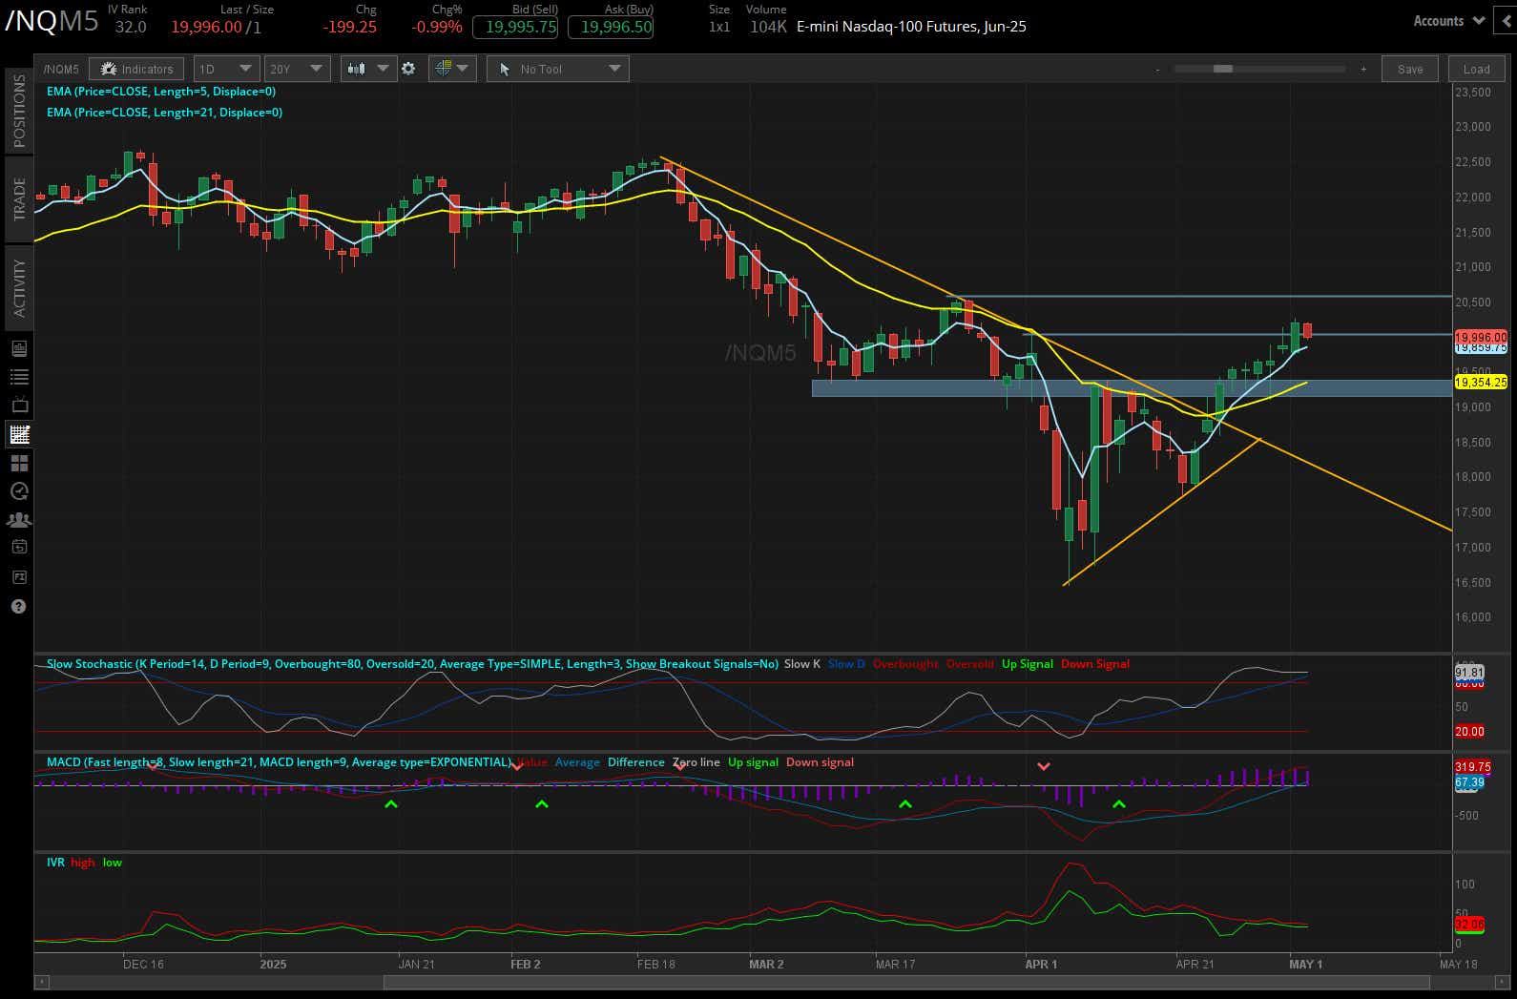Open the 20Y time range dropdown
Viewport: 1517px width, 999px height.
(297, 69)
